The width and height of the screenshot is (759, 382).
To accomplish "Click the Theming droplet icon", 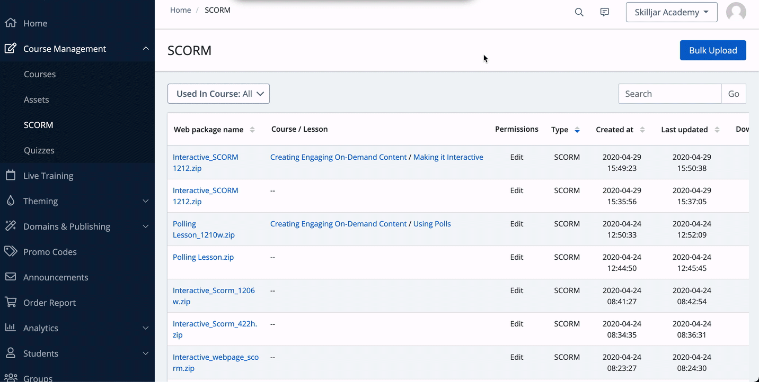I will point(10,201).
